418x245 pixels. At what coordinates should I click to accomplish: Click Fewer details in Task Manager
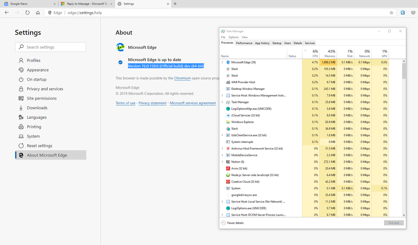point(233,223)
